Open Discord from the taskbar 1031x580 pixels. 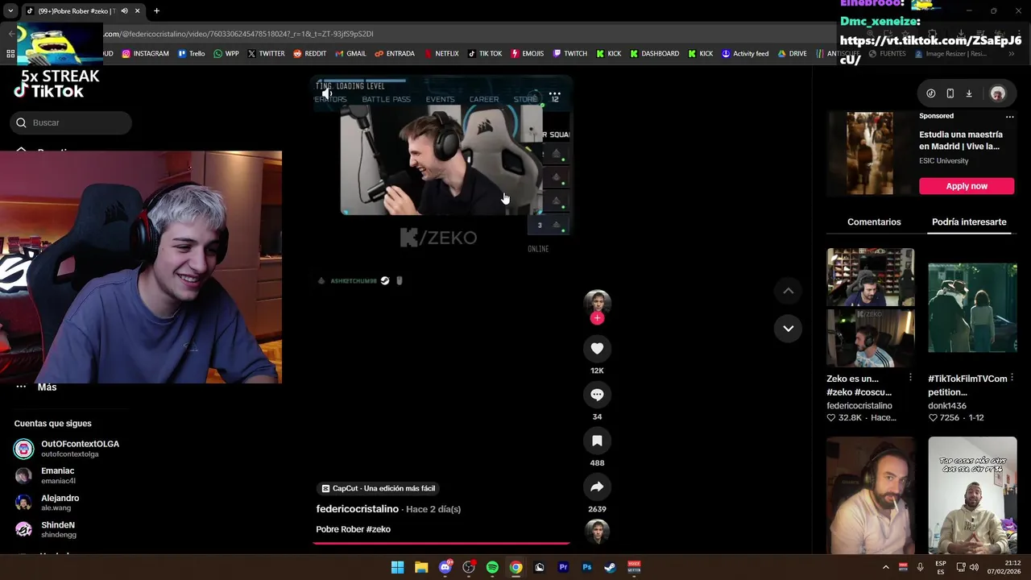click(x=445, y=567)
